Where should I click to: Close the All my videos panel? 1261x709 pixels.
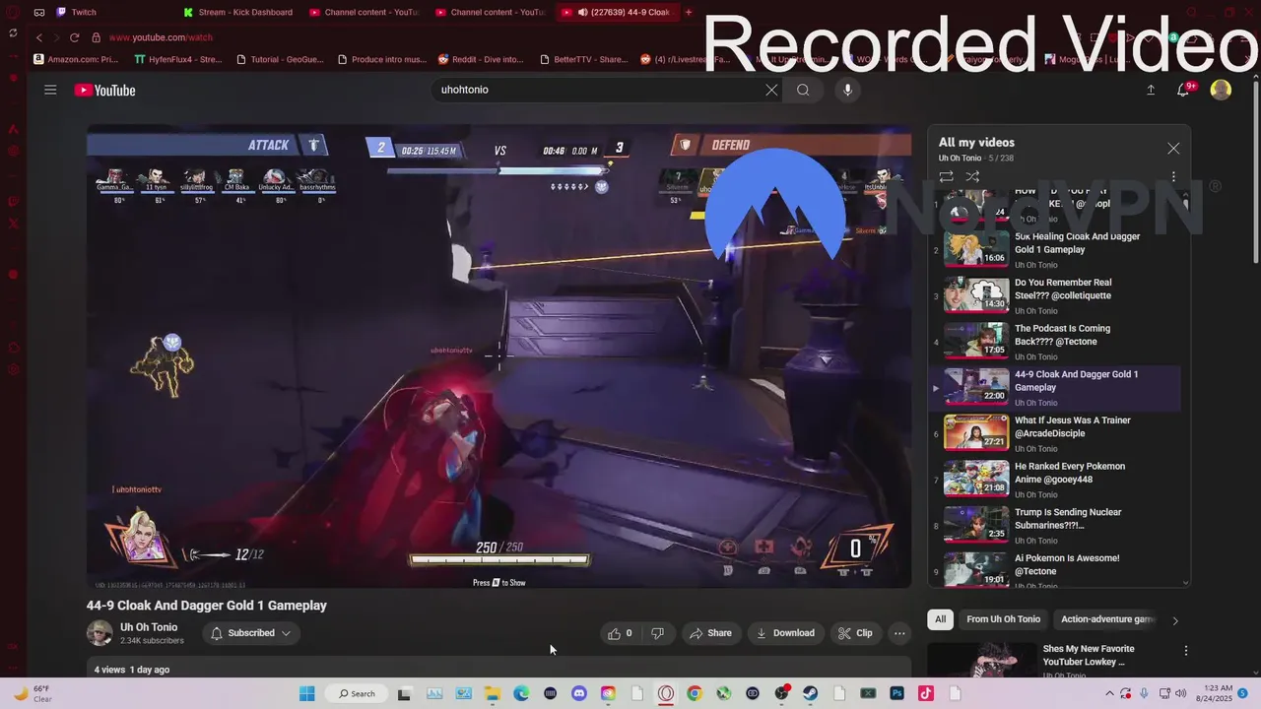(1173, 148)
